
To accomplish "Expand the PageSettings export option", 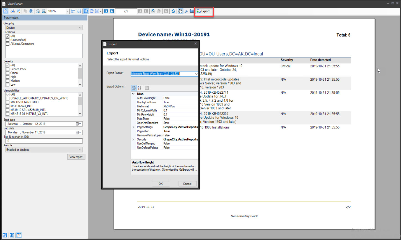I will point(133,127).
